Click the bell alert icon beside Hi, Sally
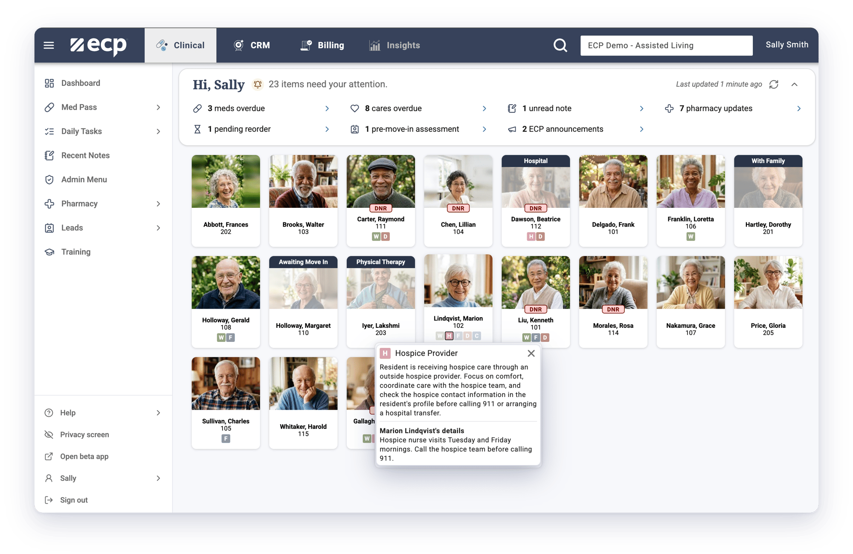853x554 pixels. coord(258,85)
